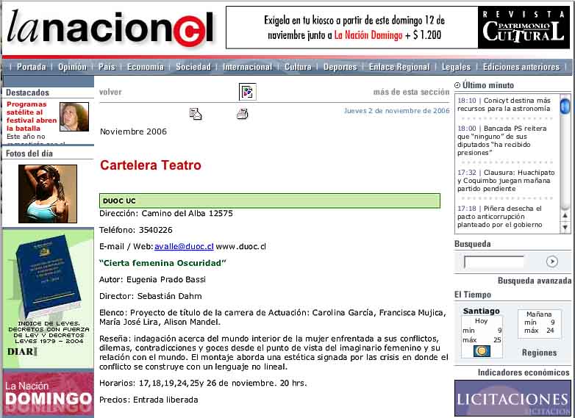
Task: Click the Licitaciones banner
Action: (512, 398)
